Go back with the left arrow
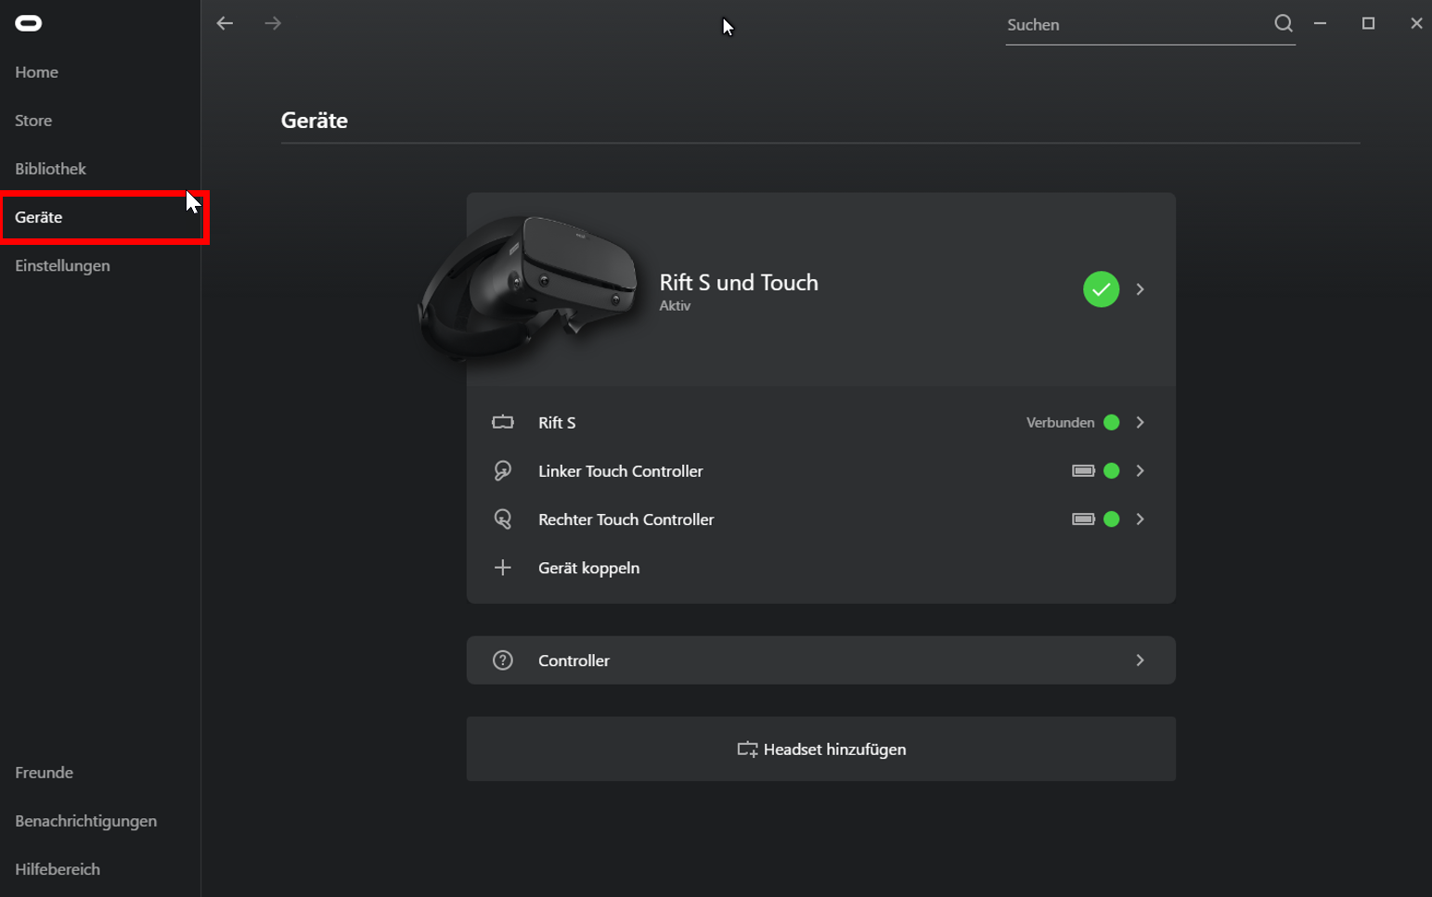This screenshot has height=897, width=1432. tap(225, 23)
